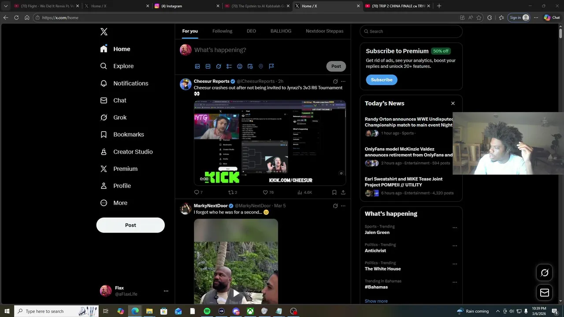The height and width of the screenshot is (317, 564).
Task: Click the grey Post button in composer
Action: [336, 66]
